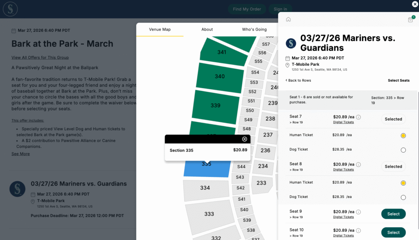This screenshot has height=240, width=419.
Task: Select Dog Ticket radio for Seat 7
Action: (403, 150)
